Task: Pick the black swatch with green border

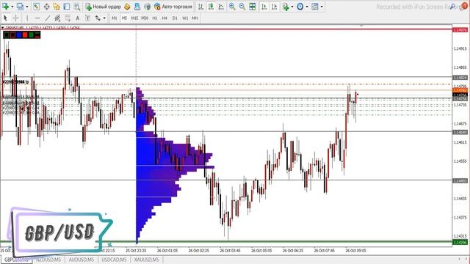Action: click(7, 35)
